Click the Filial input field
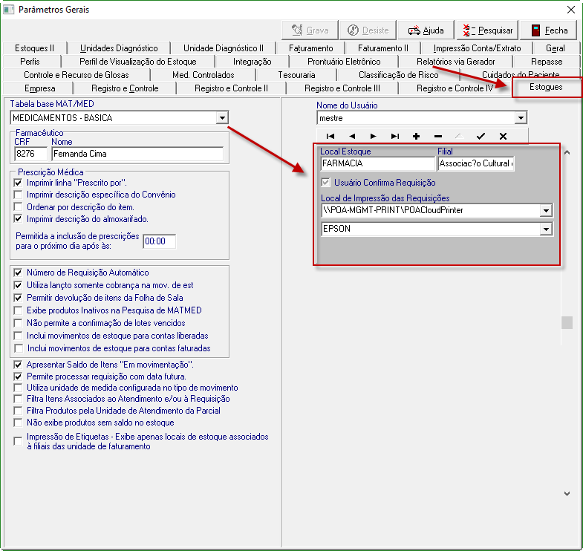Screen dimensions: 583x551 (476, 163)
